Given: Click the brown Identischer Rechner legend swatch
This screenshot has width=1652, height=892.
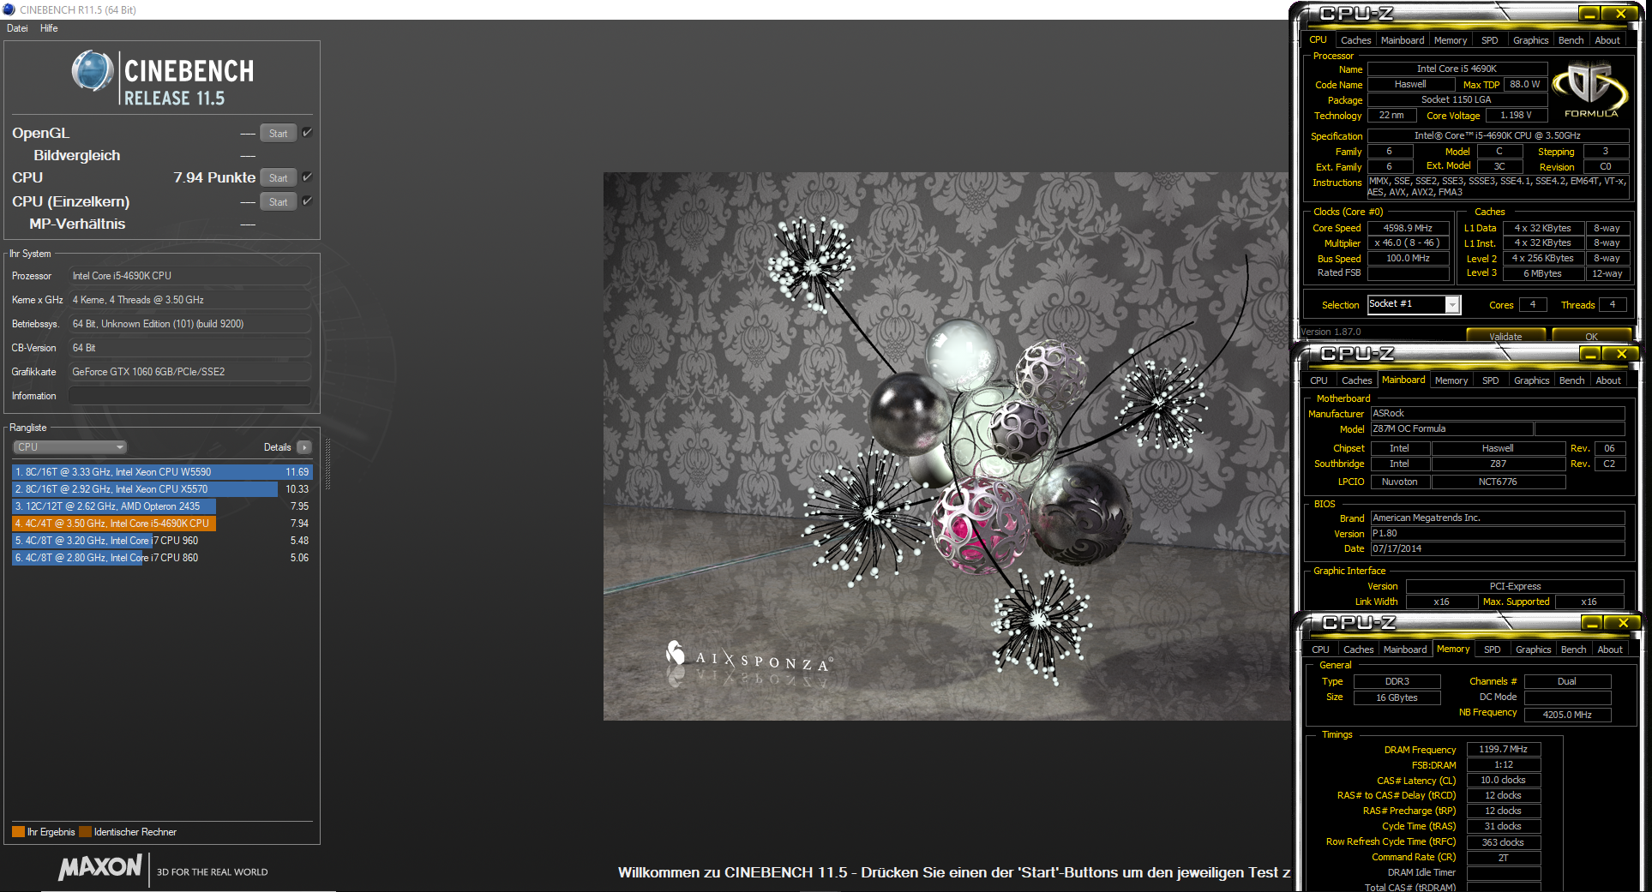Looking at the screenshot, I should pyautogui.click(x=85, y=832).
